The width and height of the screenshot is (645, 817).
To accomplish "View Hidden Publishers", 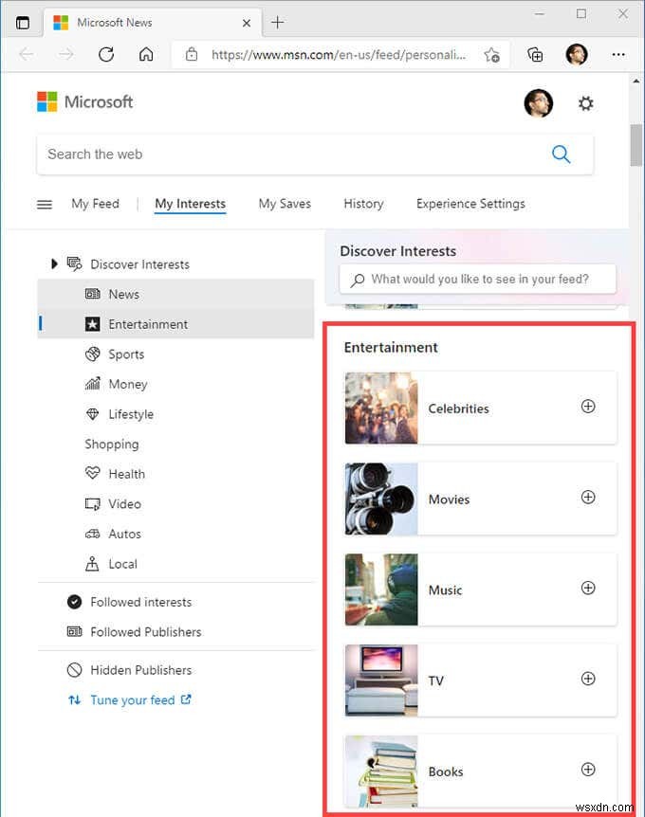I will [x=140, y=670].
